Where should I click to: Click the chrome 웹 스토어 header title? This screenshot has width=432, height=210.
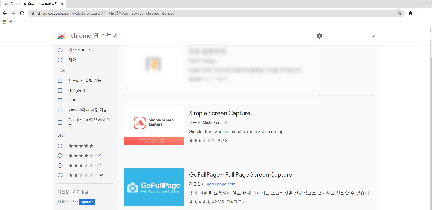[94, 36]
